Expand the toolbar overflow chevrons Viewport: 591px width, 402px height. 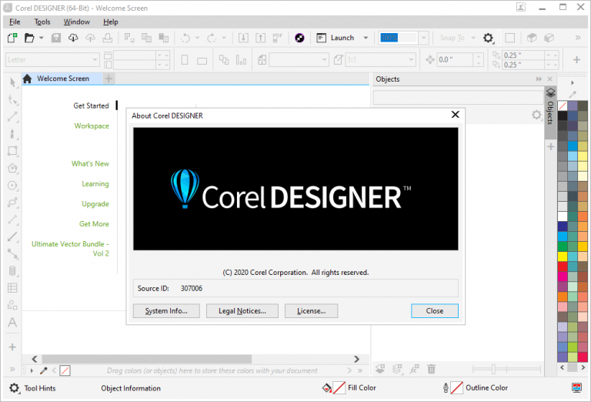click(578, 38)
